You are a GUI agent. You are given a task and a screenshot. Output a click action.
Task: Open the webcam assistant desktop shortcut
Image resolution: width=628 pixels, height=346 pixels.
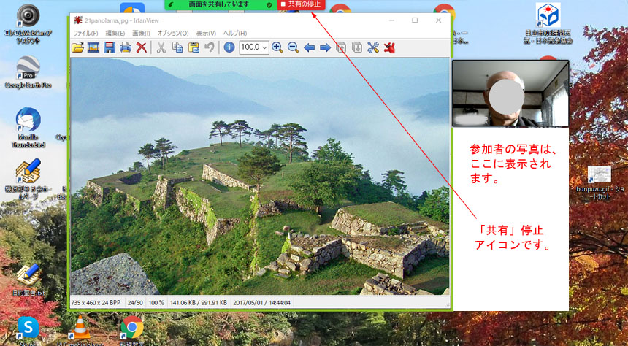point(28,23)
